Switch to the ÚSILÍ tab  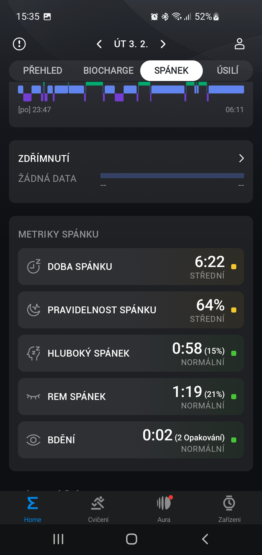coord(227,71)
